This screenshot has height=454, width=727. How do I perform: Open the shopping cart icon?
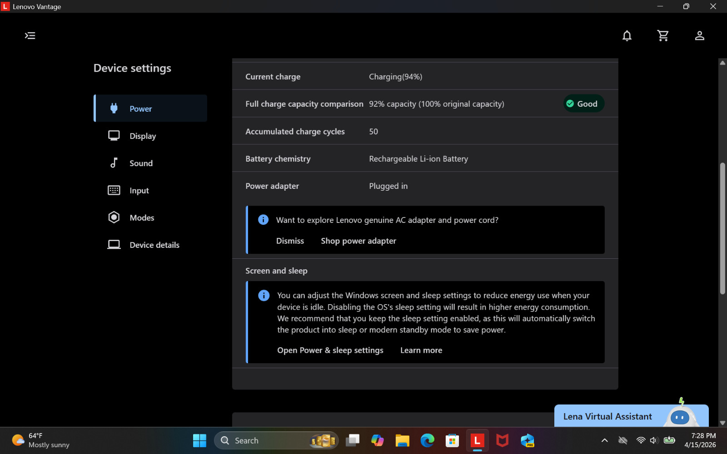pos(663,35)
